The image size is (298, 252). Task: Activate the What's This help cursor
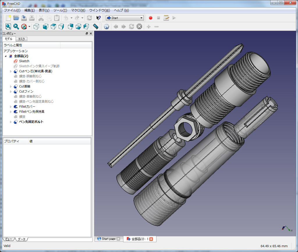pyautogui.click(x=98, y=18)
